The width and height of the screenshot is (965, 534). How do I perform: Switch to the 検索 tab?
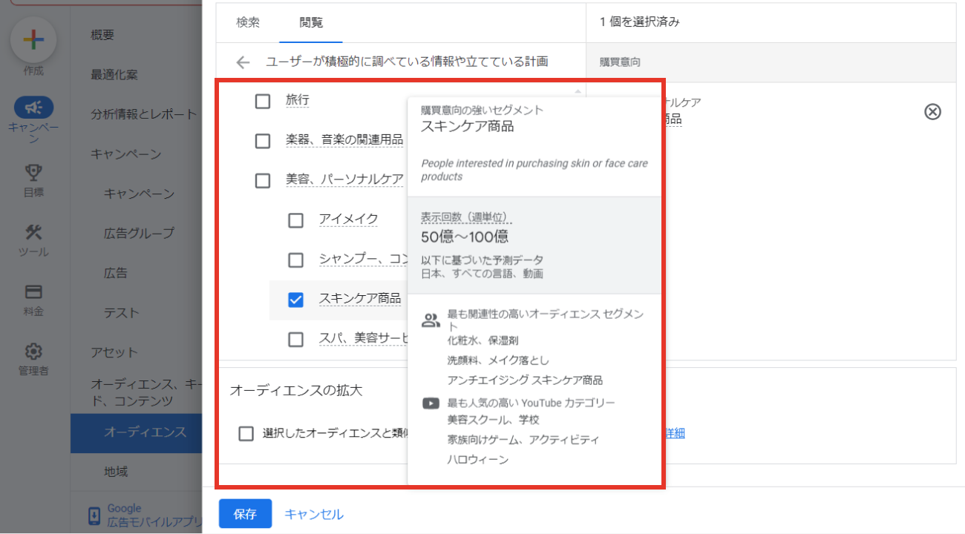coord(248,22)
